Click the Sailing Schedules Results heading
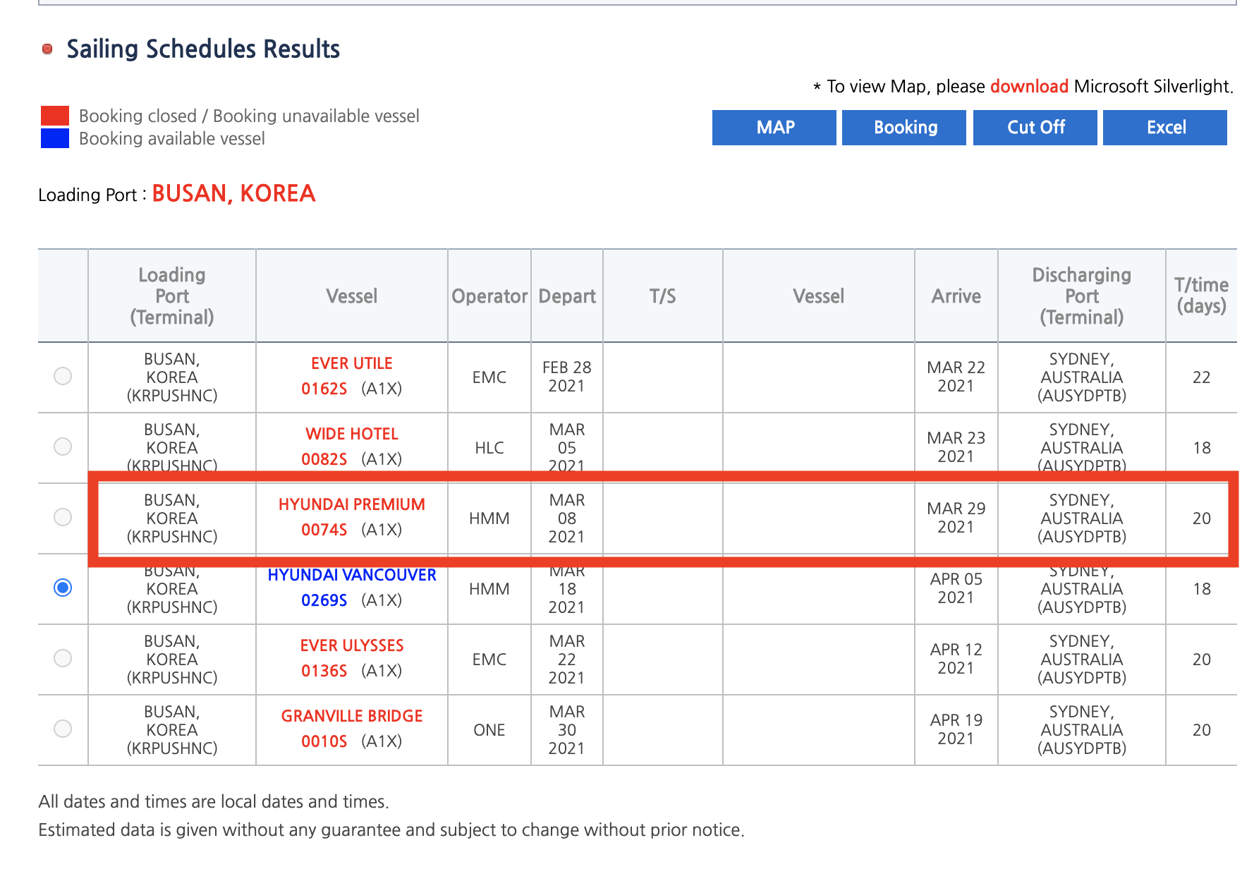 (x=203, y=49)
